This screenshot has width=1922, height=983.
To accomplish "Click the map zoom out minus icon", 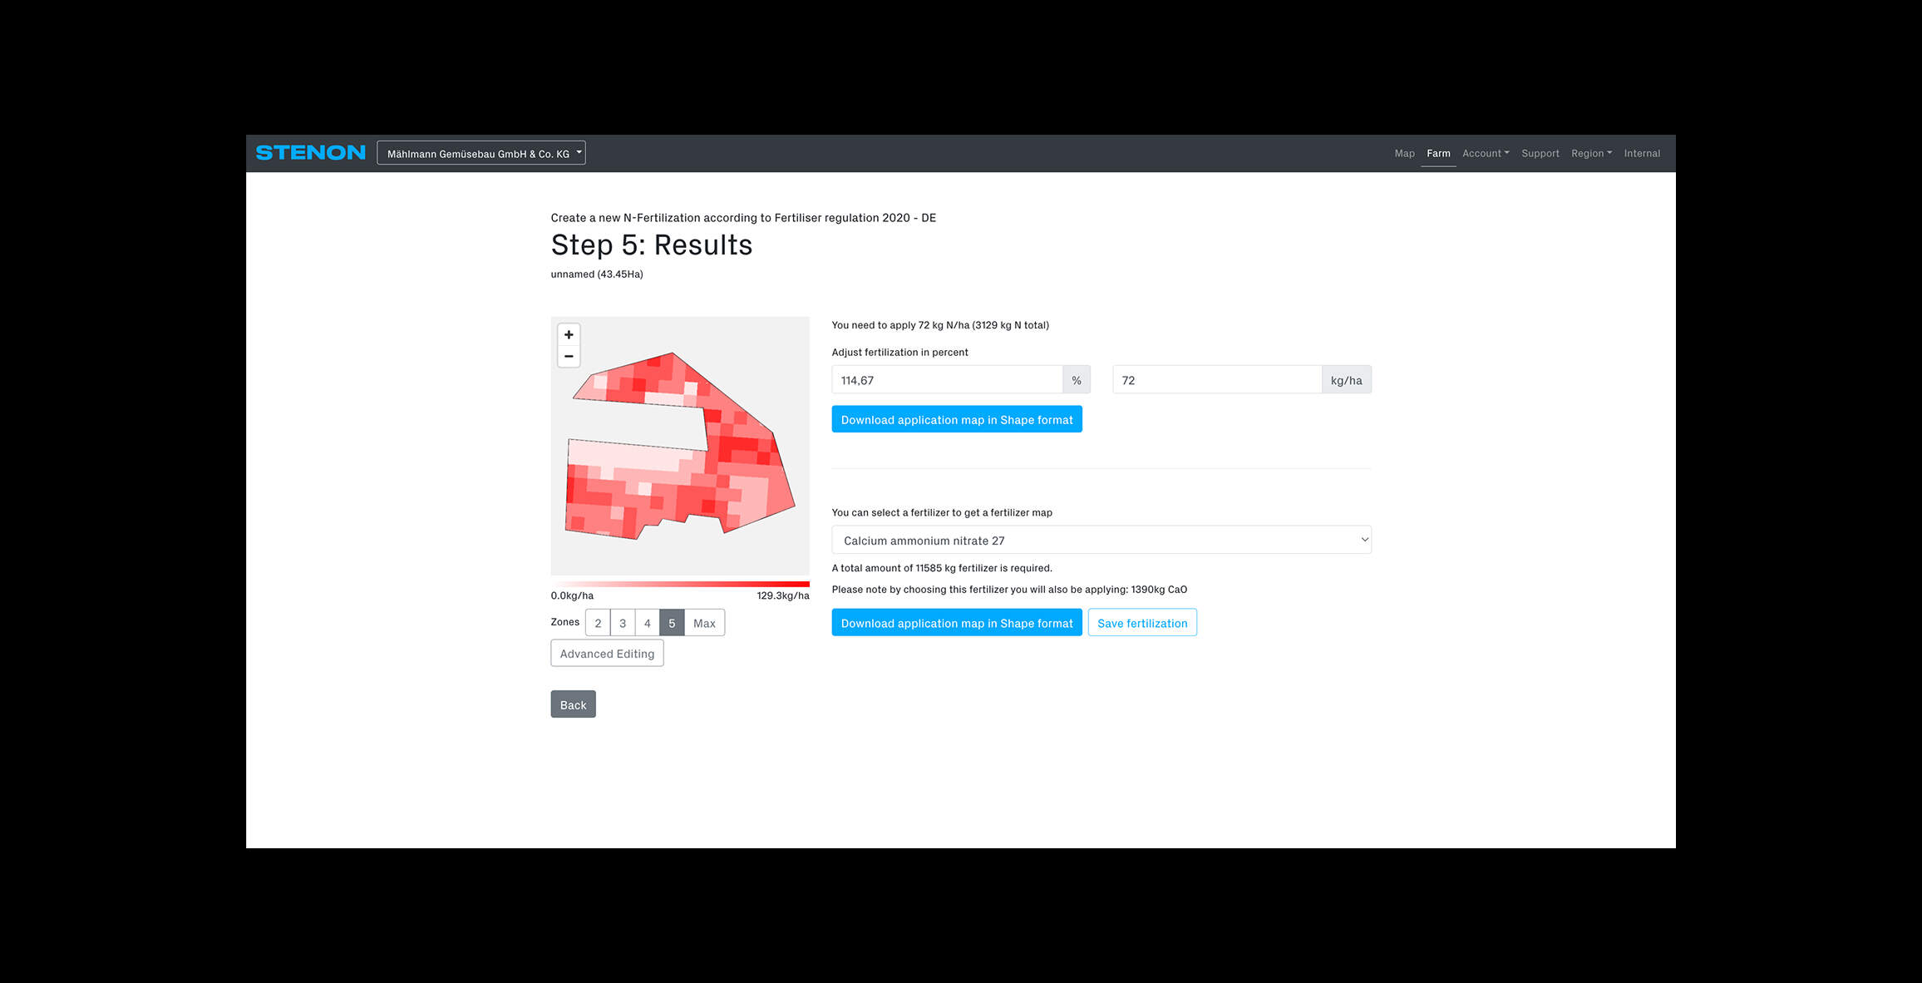I will [569, 356].
